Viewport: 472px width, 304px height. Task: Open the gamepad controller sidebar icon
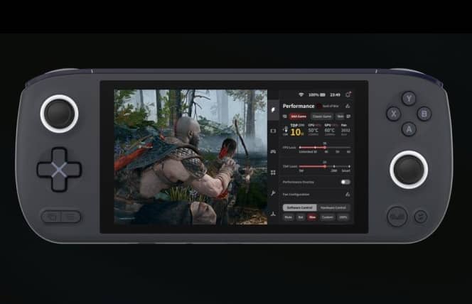pyautogui.click(x=274, y=151)
